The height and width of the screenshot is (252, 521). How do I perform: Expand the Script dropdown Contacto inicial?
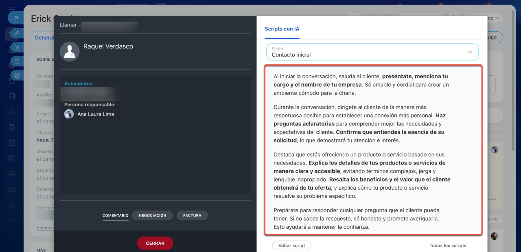[366, 52]
